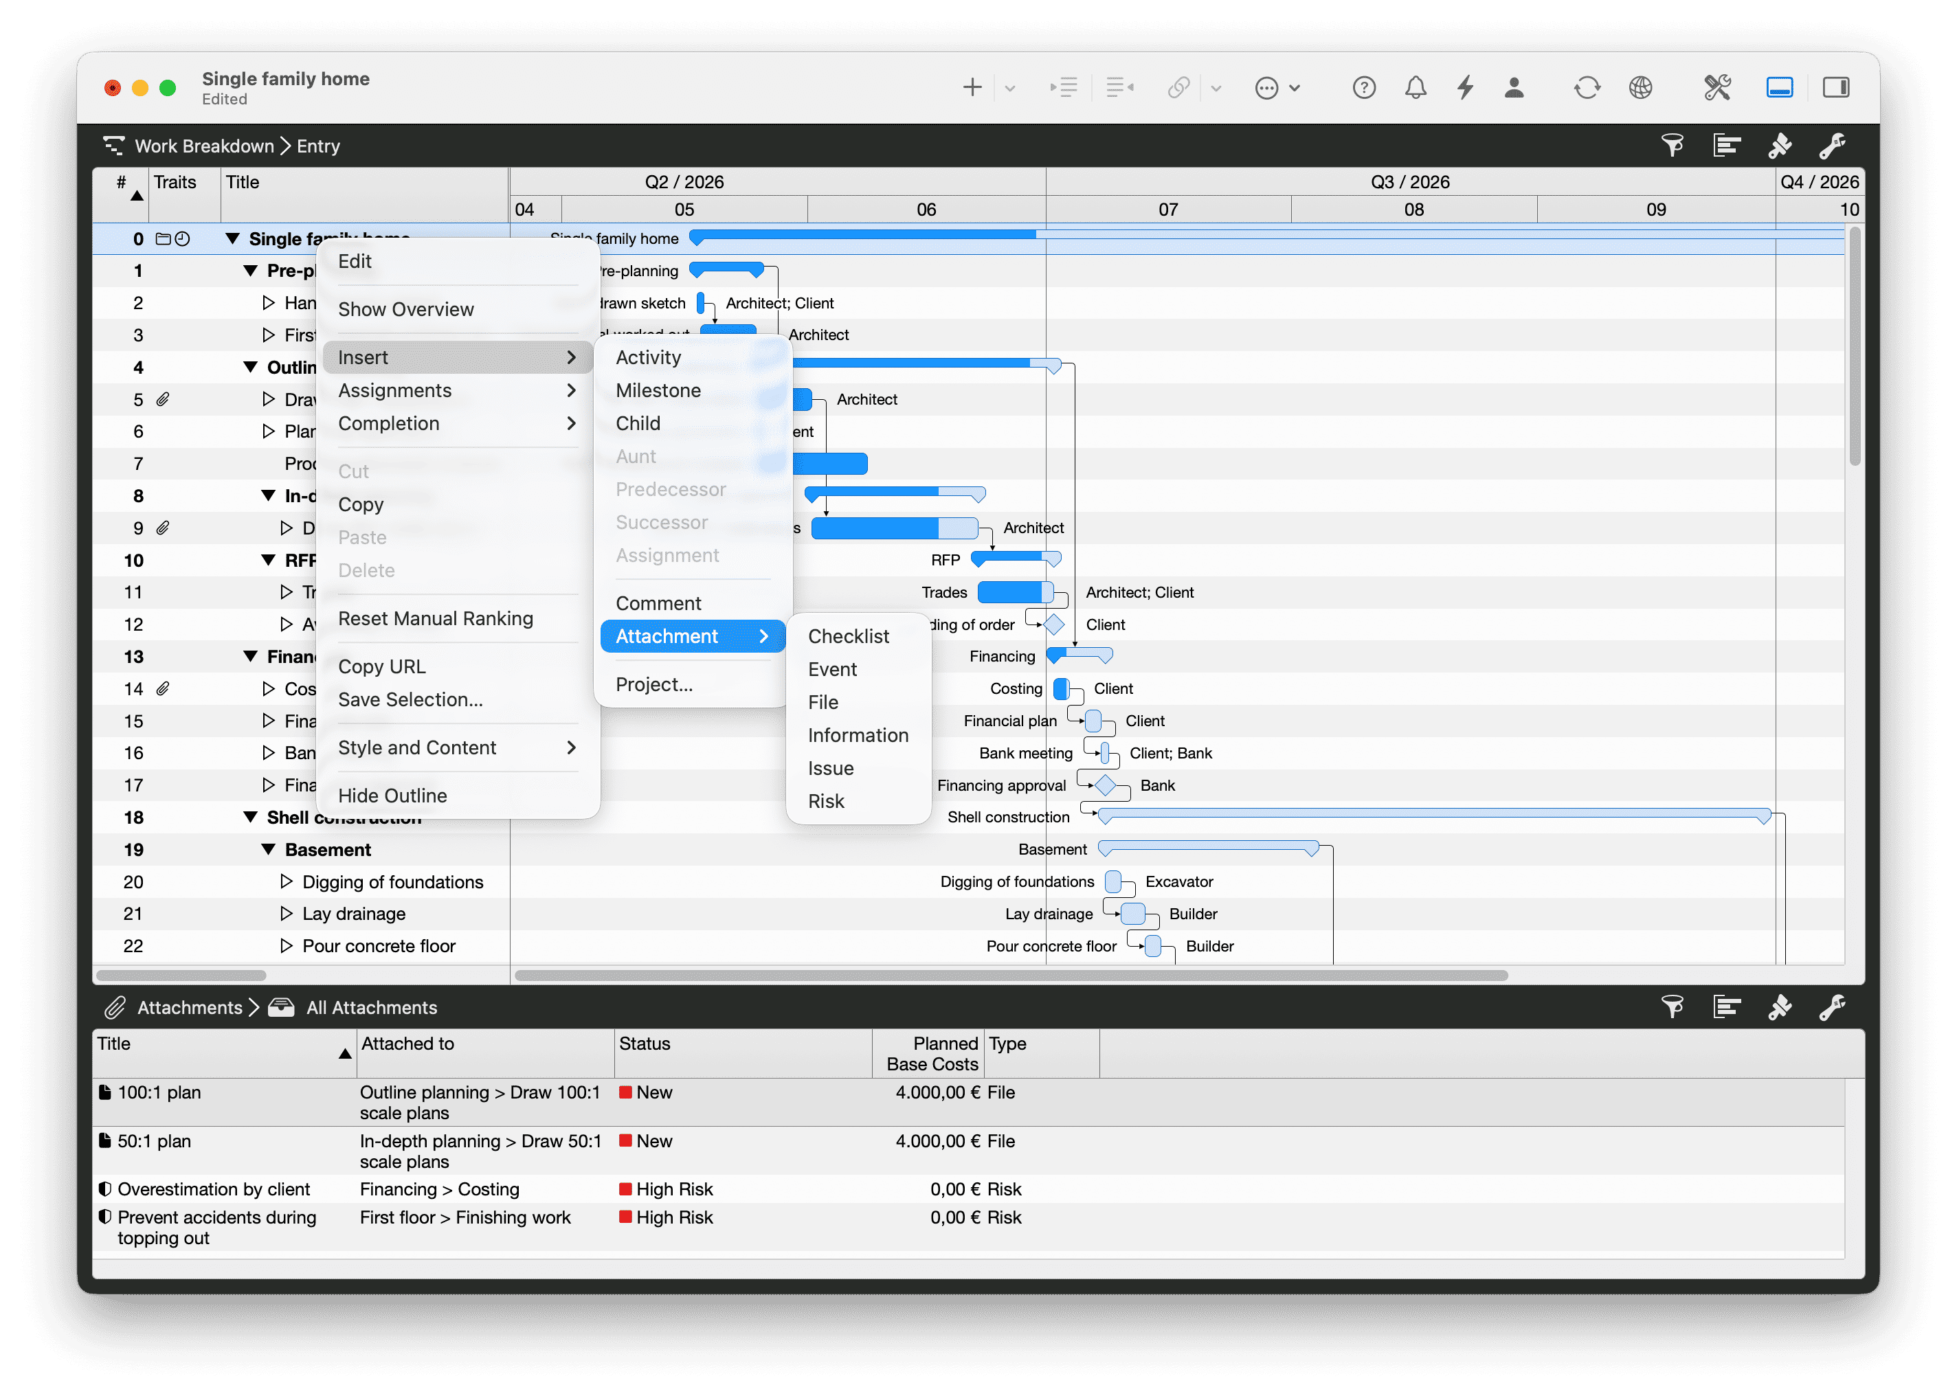Open the Assignments submenu
This screenshot has width=1957, height=1396.
tap(458, 390)
